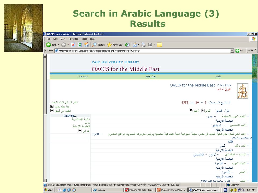Click the yellow note Discuss icon

click(x=159, y=45)
